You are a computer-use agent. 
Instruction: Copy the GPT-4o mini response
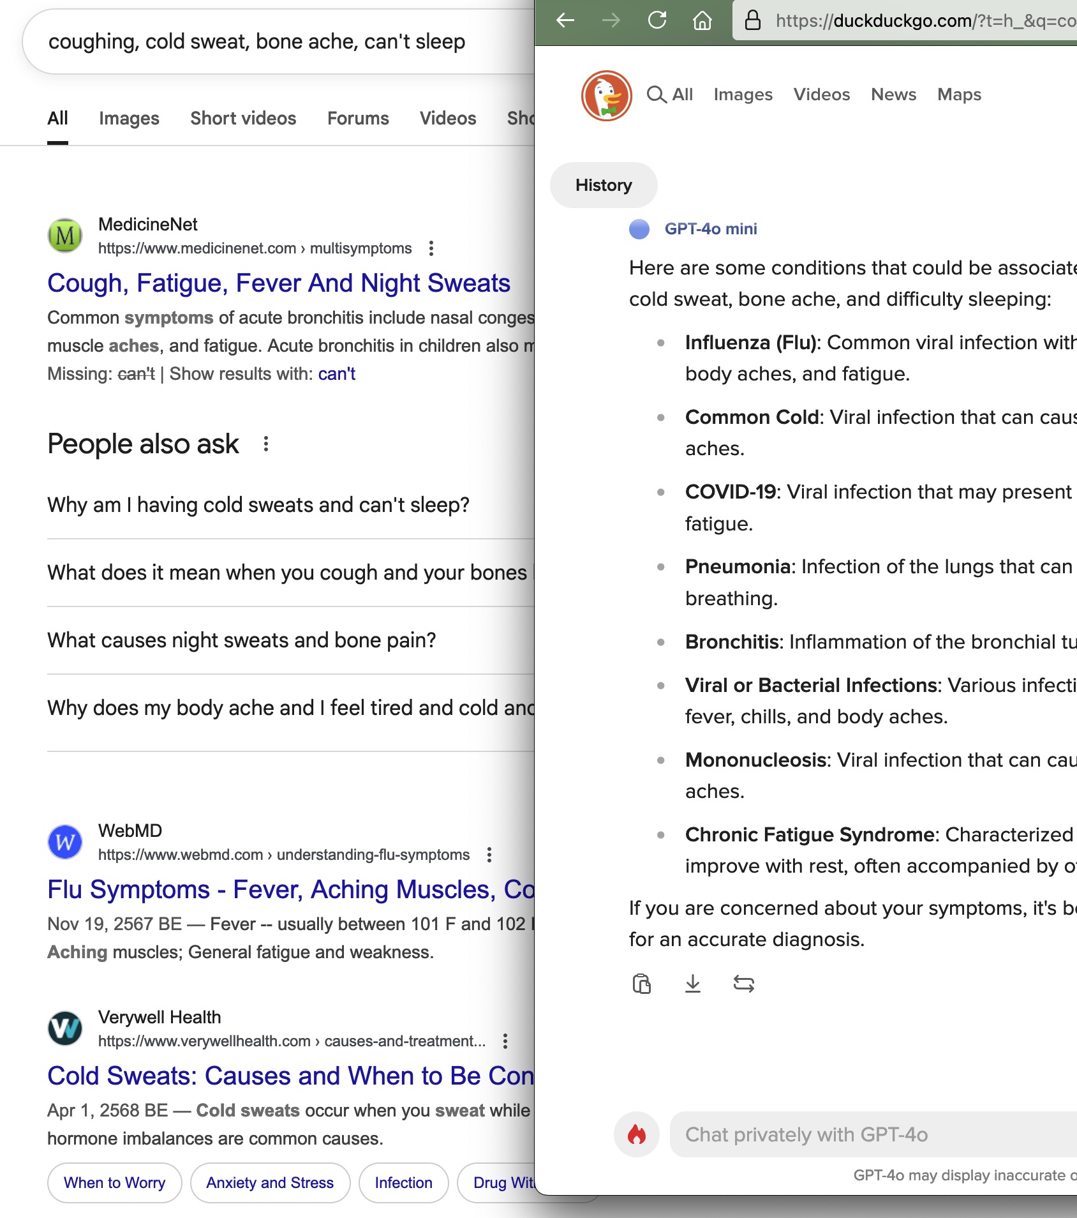(x=642, y=984)
